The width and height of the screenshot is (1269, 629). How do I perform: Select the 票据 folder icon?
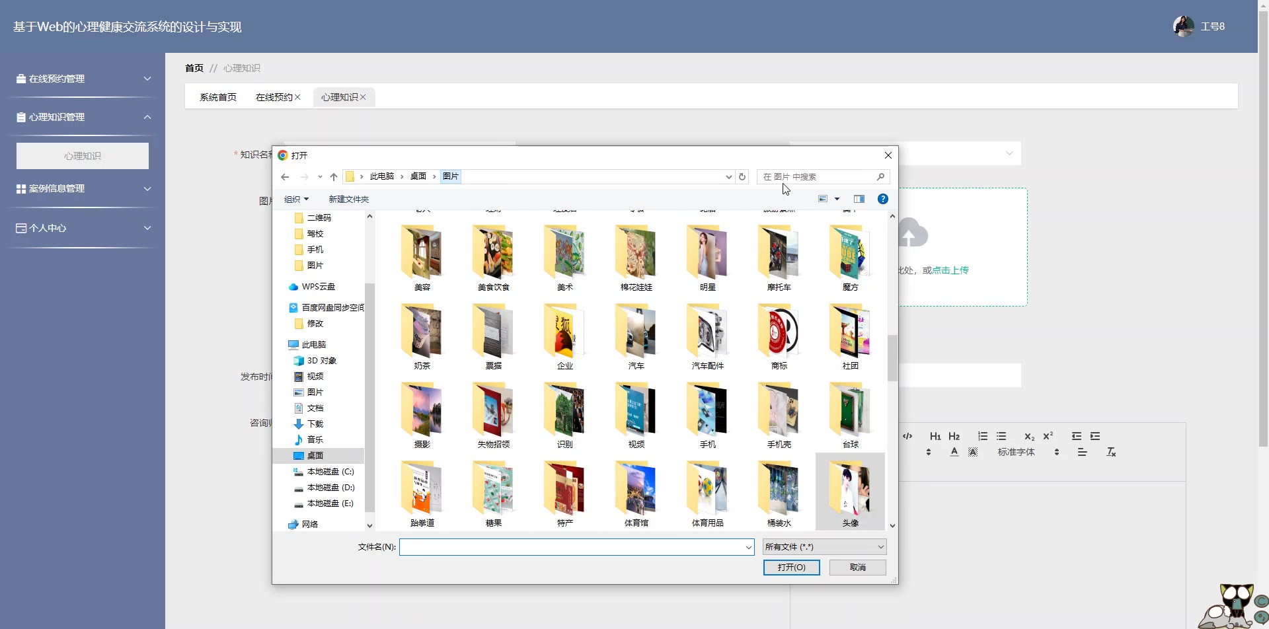click(493, 331)
